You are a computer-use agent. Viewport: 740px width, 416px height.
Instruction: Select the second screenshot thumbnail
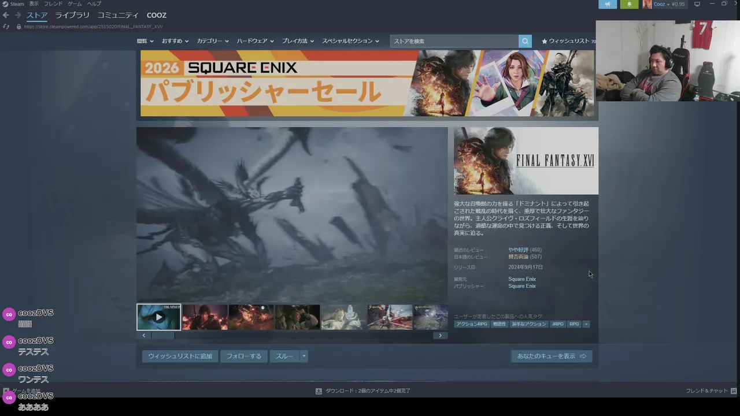pos(205,317)
